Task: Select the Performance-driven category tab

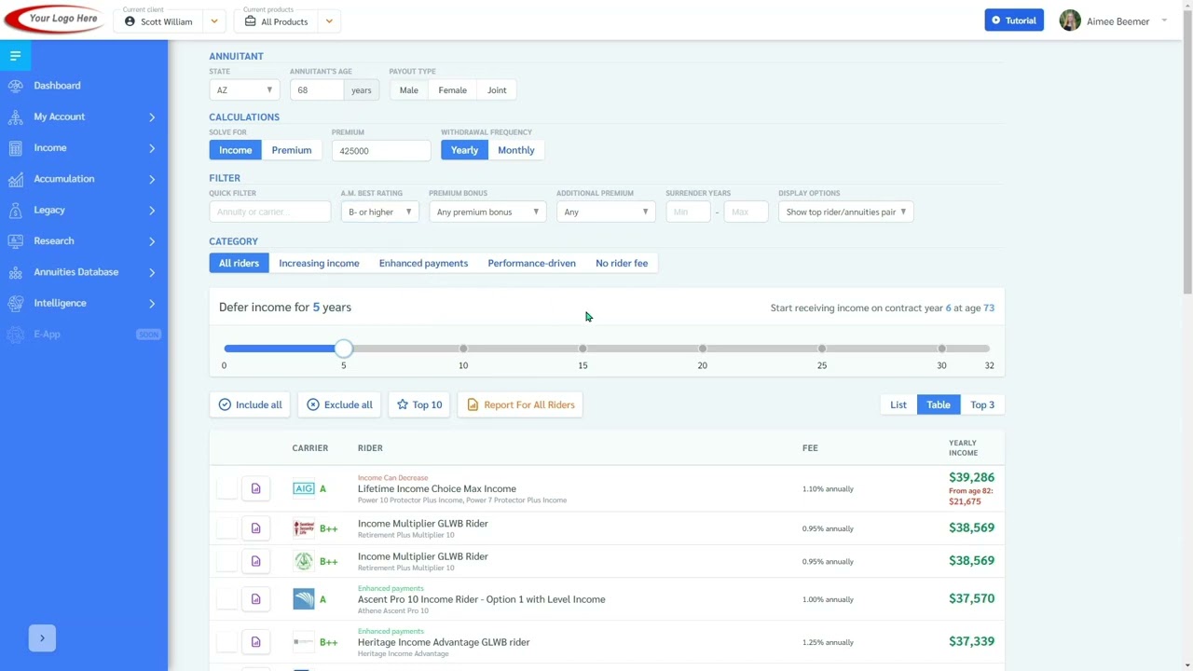Action: 531,263
